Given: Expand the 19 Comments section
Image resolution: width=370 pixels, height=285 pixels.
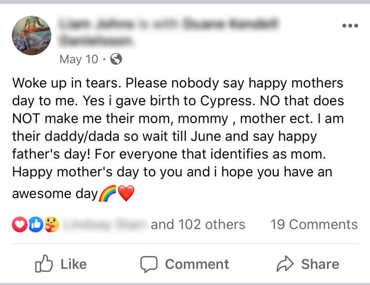Looking at the screenshot, I should coord(314,225).
